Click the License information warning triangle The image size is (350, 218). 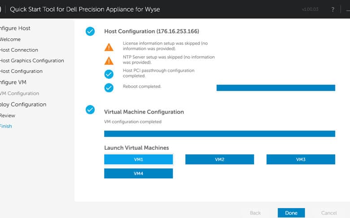(x=109, y=47)
